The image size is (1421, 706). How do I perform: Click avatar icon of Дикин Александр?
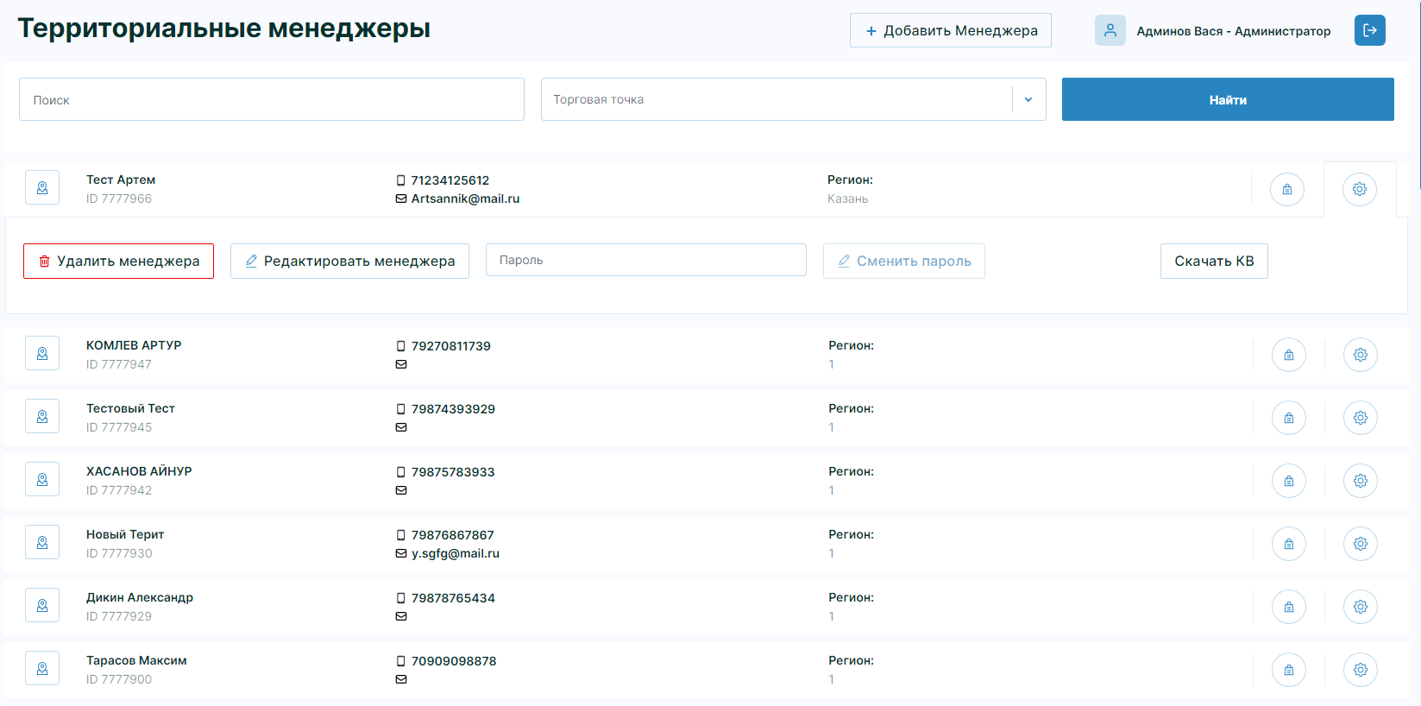pos(42,606)
